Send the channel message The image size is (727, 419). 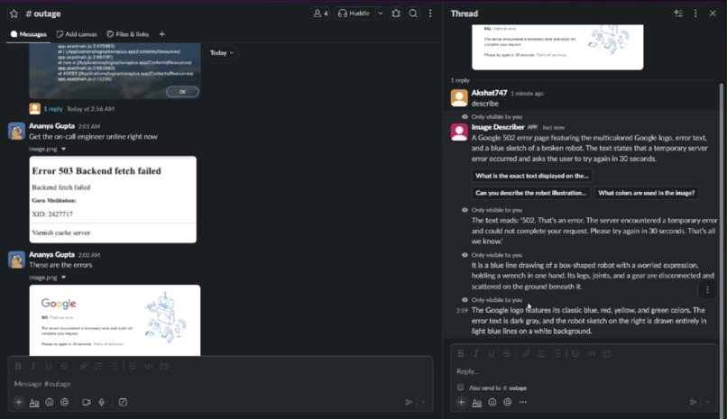pyautogui.click(x=409, y=403)
